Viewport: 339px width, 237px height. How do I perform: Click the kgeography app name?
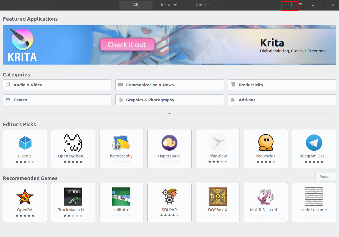pos(121,156)
